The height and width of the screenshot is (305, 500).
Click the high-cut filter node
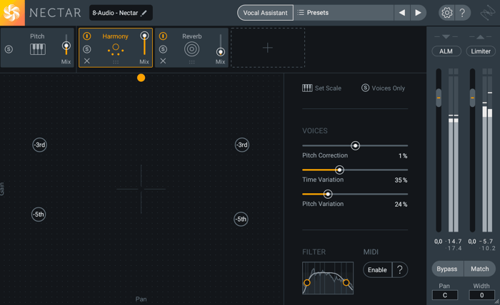[x=346, y=282]
